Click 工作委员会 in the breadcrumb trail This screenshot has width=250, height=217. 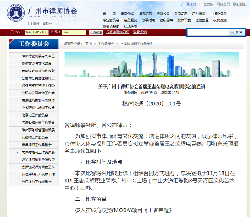(106, 44)
